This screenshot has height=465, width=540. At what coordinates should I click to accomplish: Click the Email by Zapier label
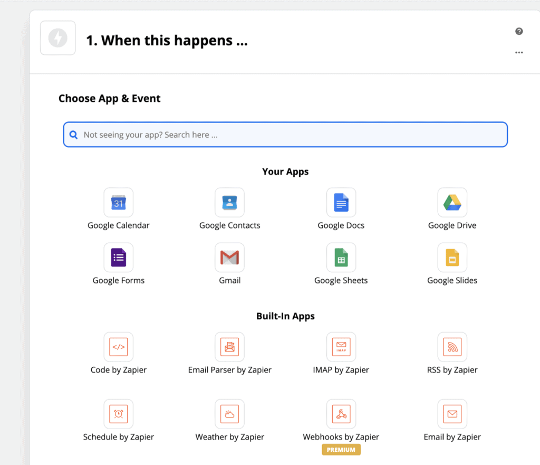coord(452,437)
